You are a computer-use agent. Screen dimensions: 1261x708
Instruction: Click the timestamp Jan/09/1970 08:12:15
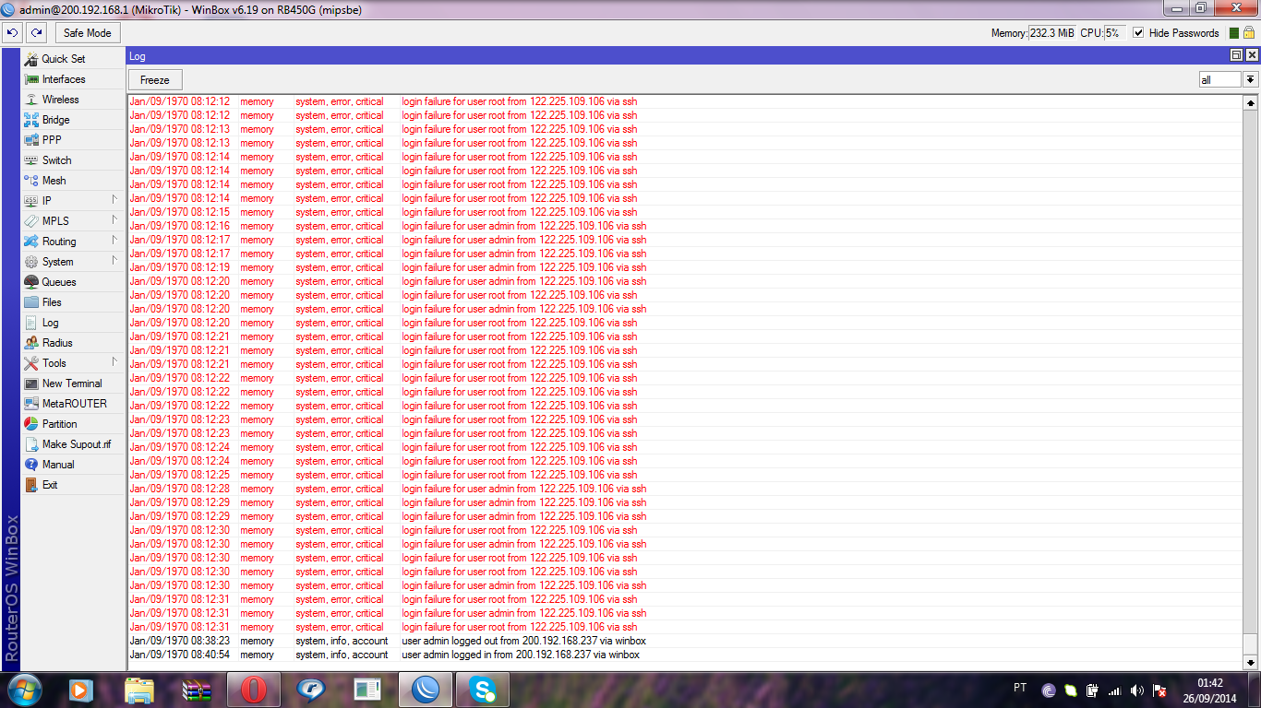point(180,212)
